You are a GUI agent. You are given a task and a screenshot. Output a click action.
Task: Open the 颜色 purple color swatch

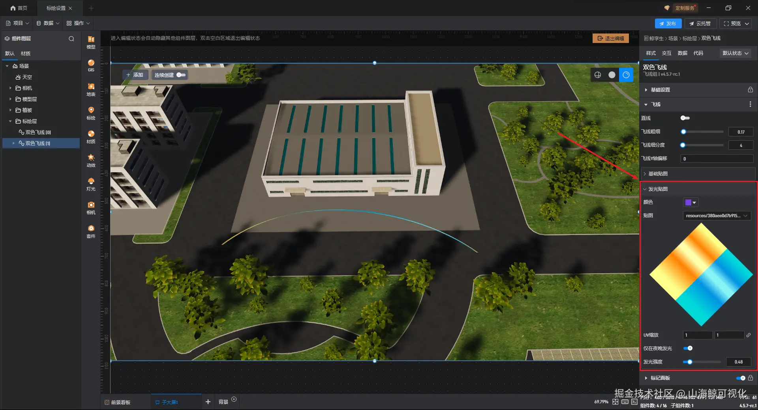[691, 202]
